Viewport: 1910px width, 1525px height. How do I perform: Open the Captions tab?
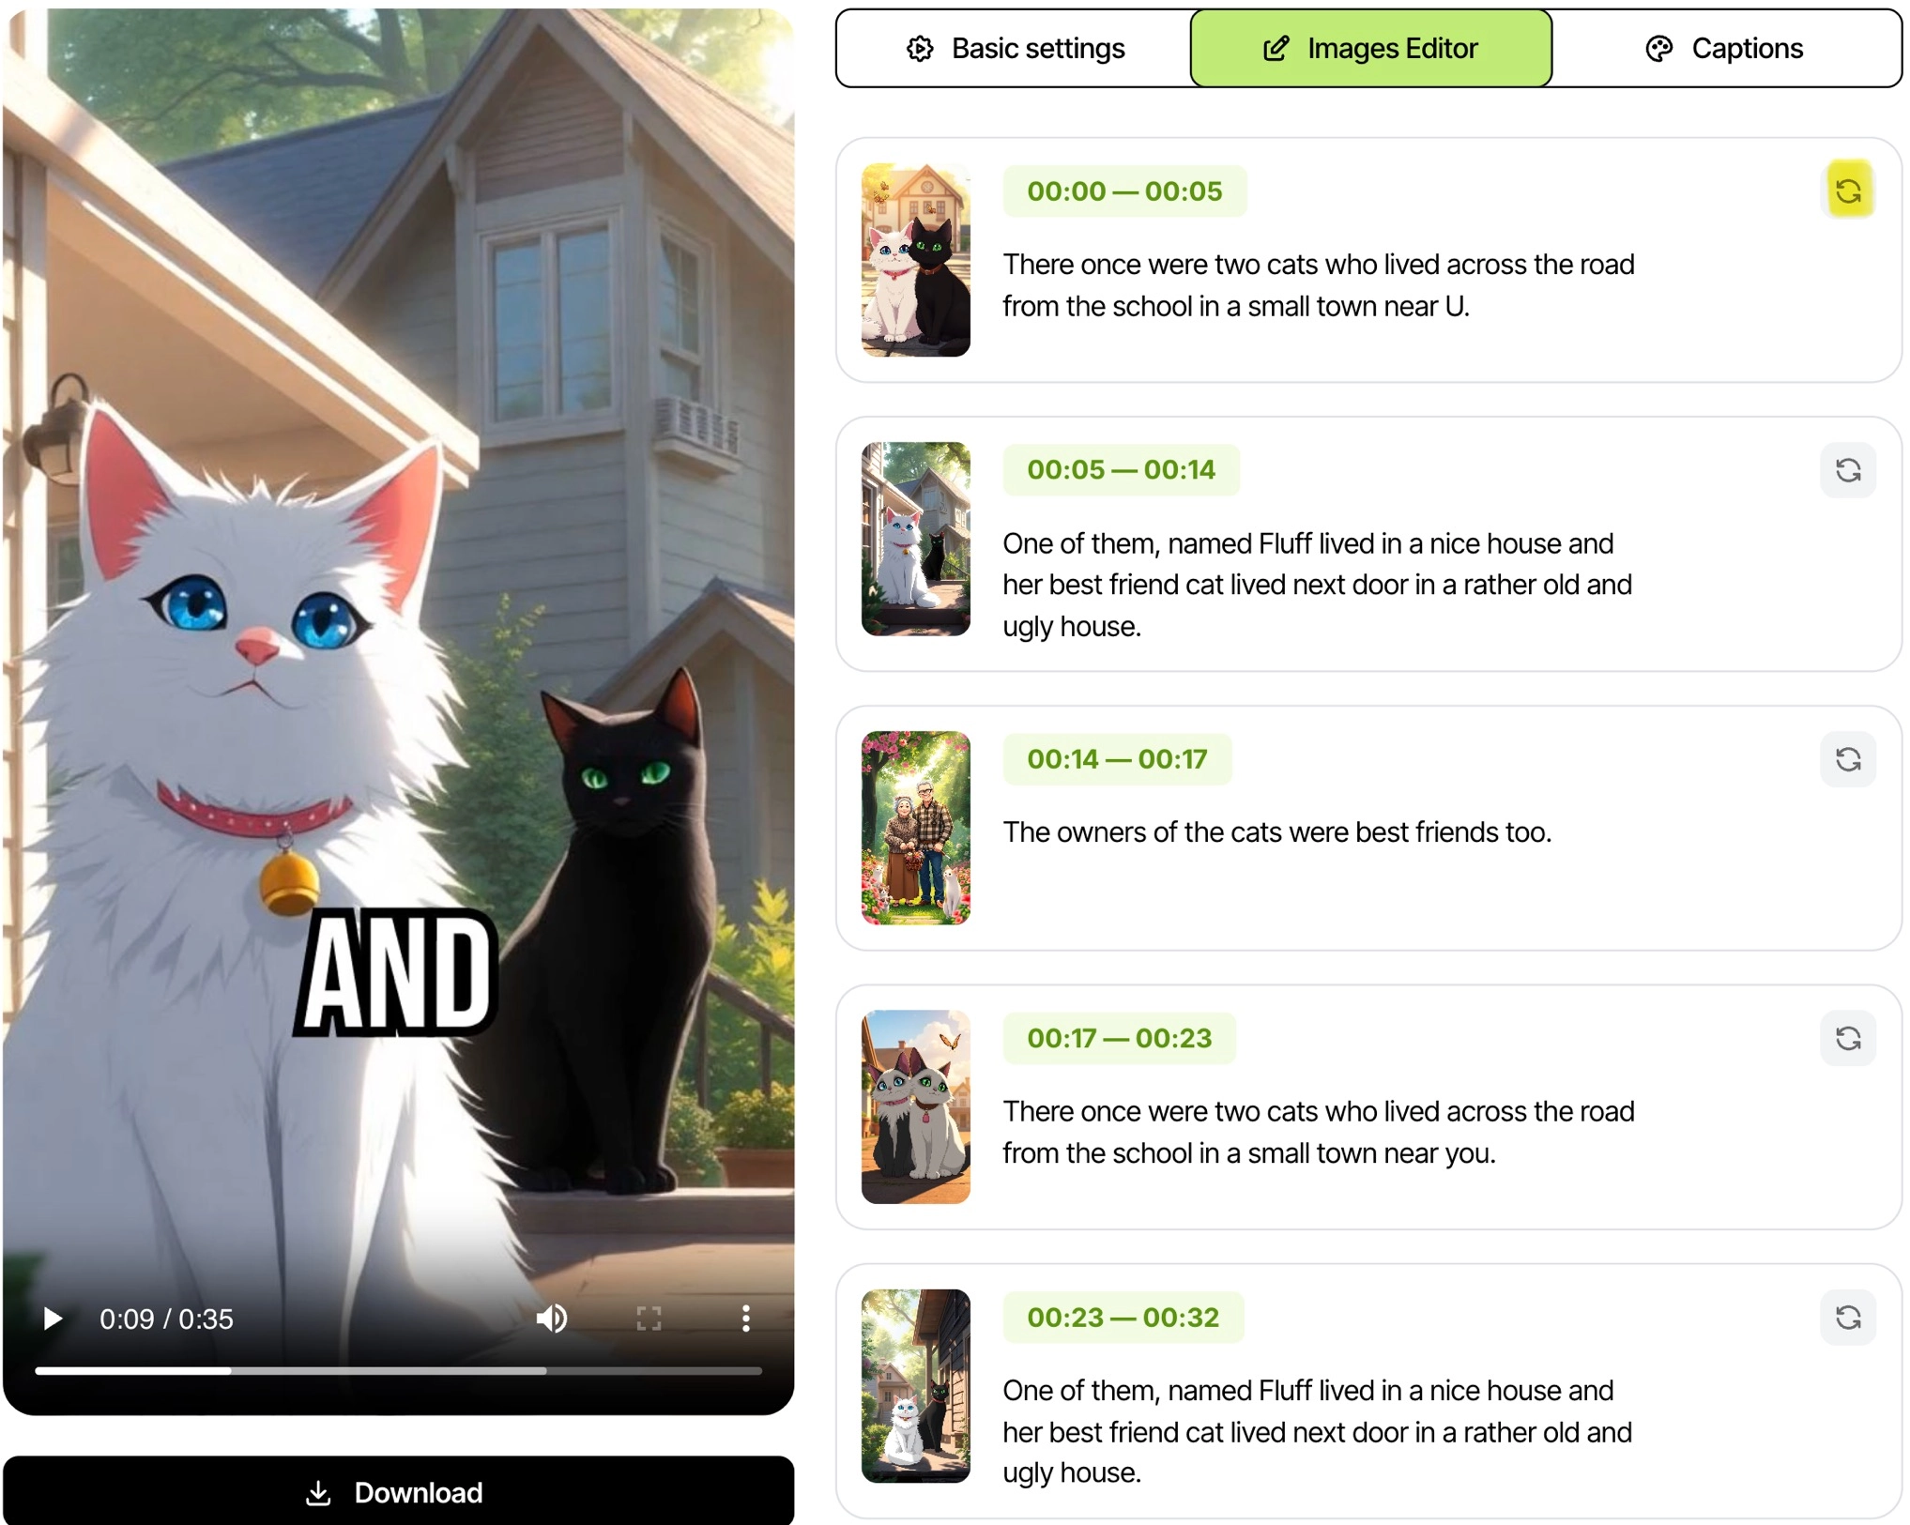[1725, 49]
